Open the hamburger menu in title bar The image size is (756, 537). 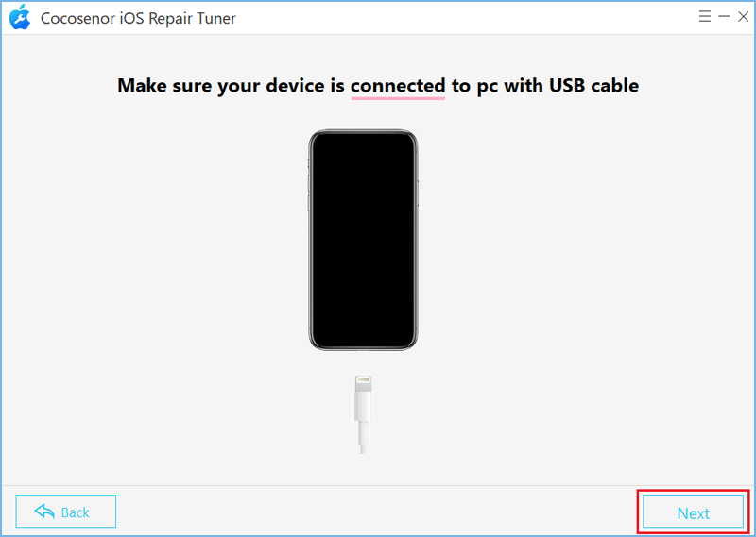coord(704,17)
